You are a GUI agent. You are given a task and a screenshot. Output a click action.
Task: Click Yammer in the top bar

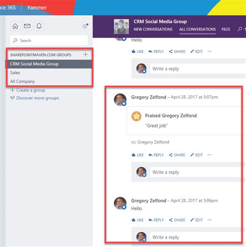[37, 7]
